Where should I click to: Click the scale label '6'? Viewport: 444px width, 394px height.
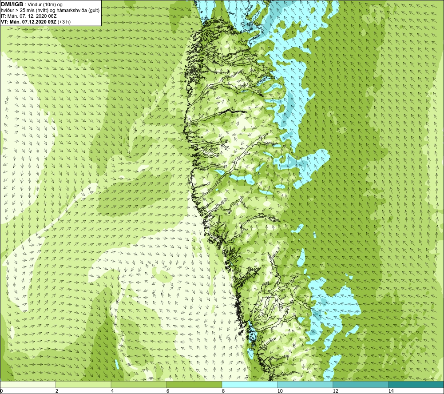coord(168,391)
